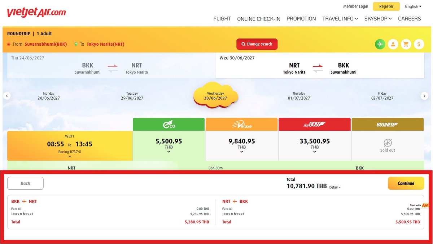Open ONLINE CHECK-IN page
Image resolution: width=433 pixels, height=244 pixels.
point(259,19)
